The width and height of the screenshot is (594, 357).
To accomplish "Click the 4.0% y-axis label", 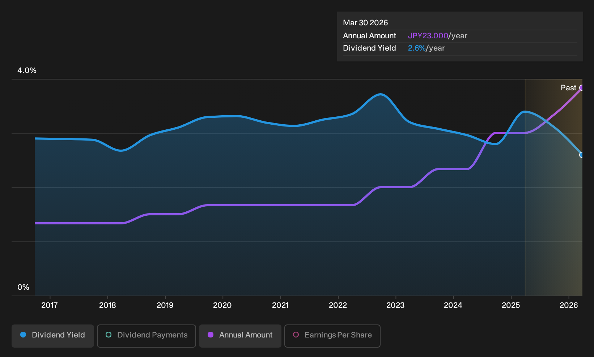I will coord(27,70).
